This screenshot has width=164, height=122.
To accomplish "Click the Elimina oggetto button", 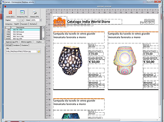I will [x=26, y=42].
